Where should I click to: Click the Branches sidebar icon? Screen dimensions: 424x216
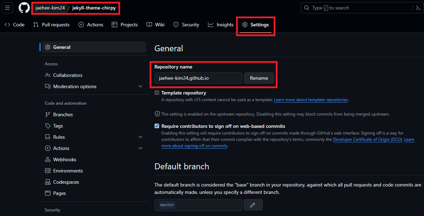48,114
